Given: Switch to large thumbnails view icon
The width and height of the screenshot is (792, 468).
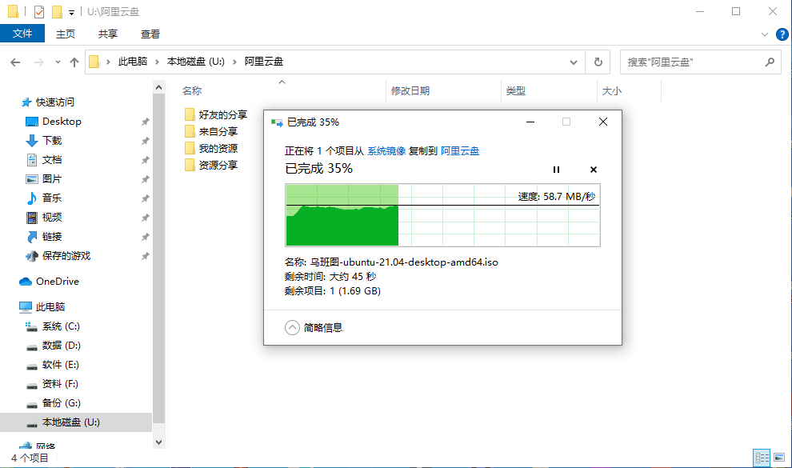Looking at the screenshot, I should (x=779, y=458).
